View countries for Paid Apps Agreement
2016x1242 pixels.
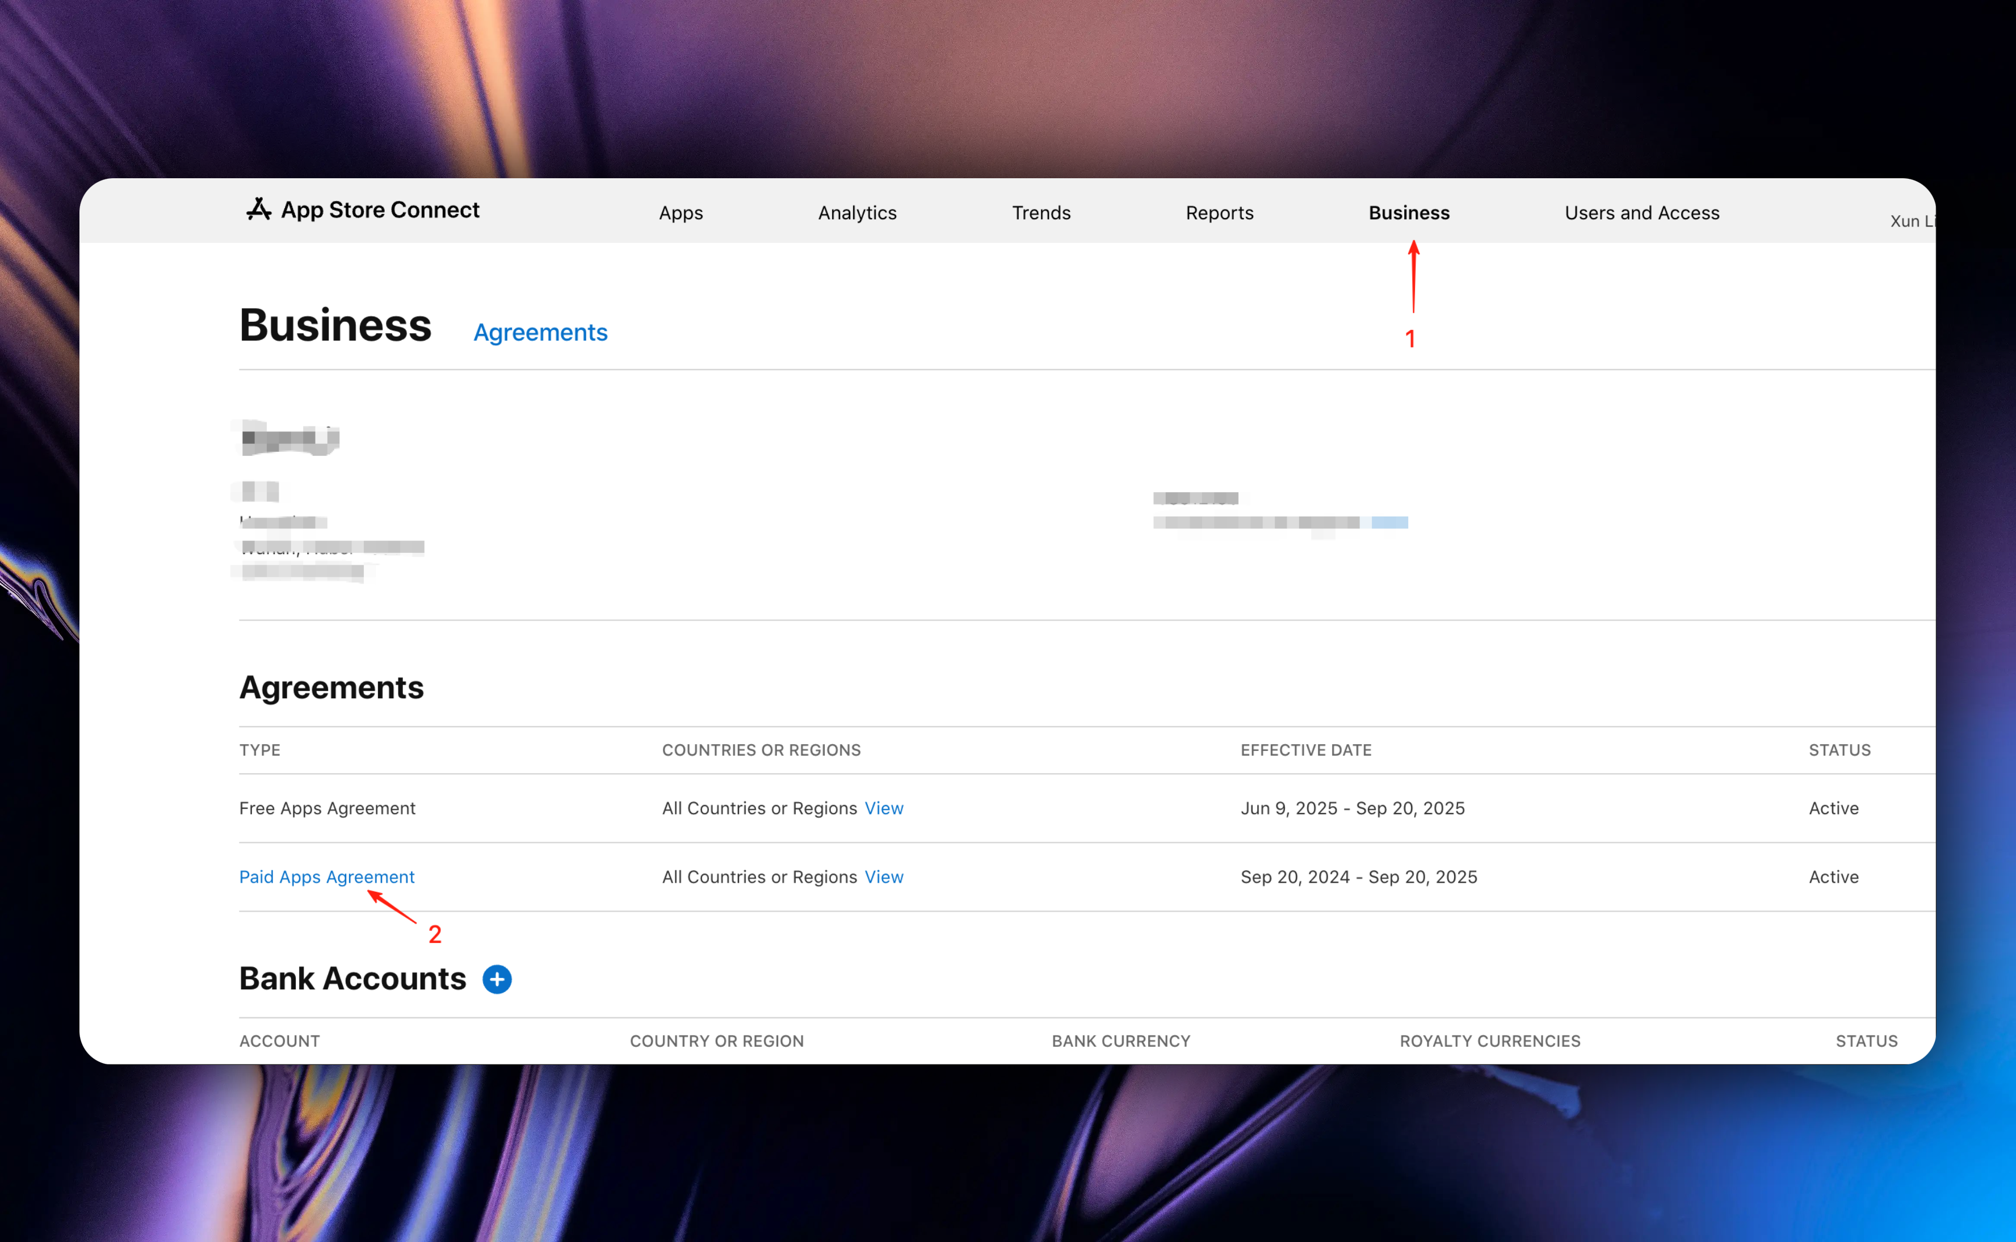coord(884,876)
